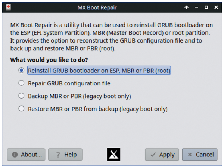
Task: Cancel and exit the dialog
Action: 200,155
